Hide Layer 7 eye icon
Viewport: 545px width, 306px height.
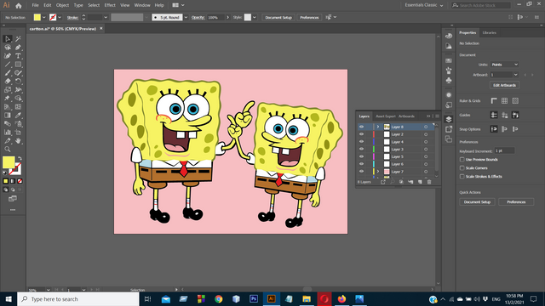361,172
